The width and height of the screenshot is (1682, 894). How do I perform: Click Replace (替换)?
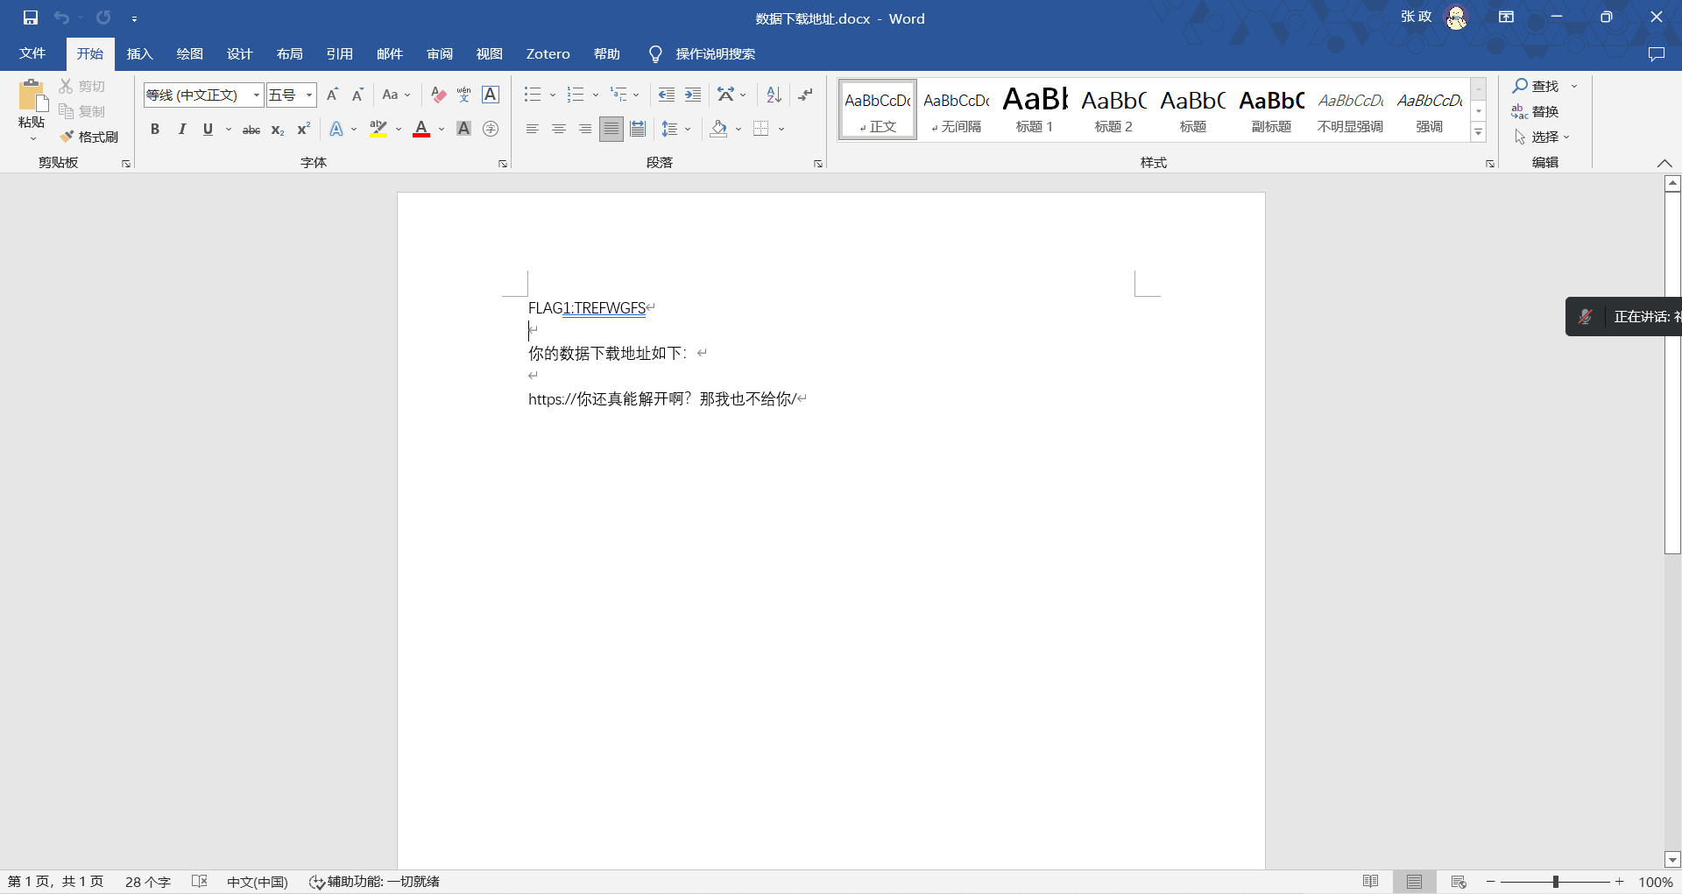coord(1535,111)
